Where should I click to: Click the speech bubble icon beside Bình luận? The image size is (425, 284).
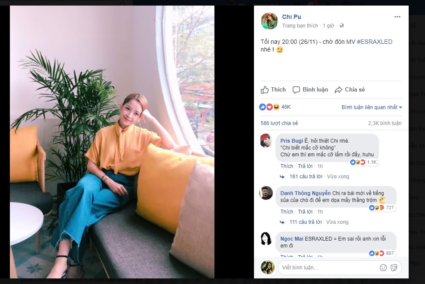(x=297, y=89)
